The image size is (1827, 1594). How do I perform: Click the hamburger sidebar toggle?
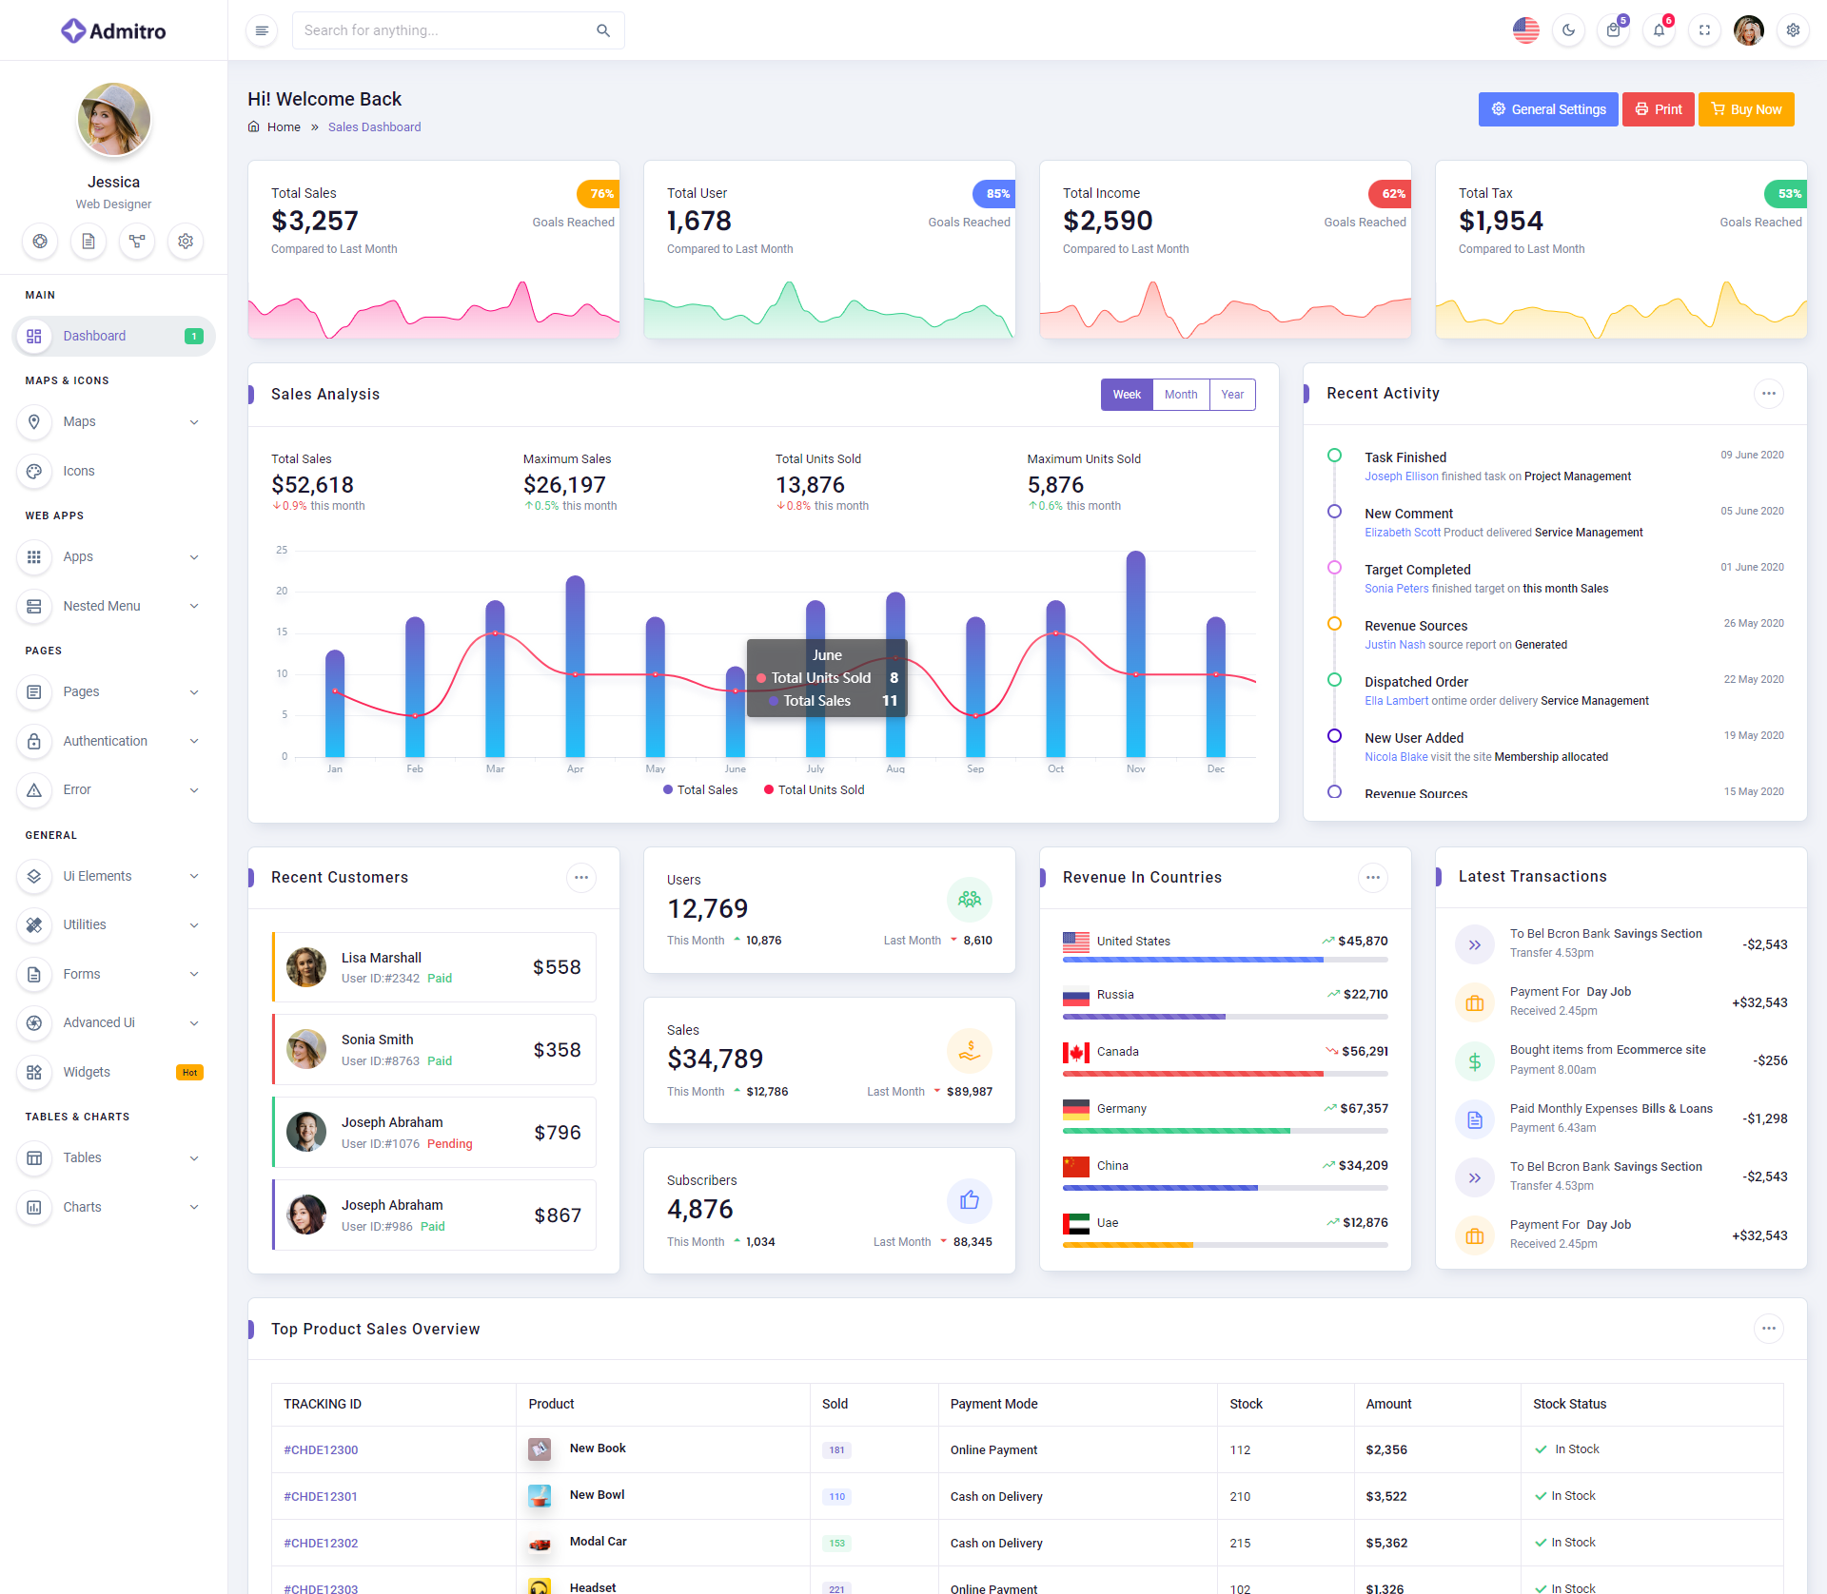tap(262, 30)
